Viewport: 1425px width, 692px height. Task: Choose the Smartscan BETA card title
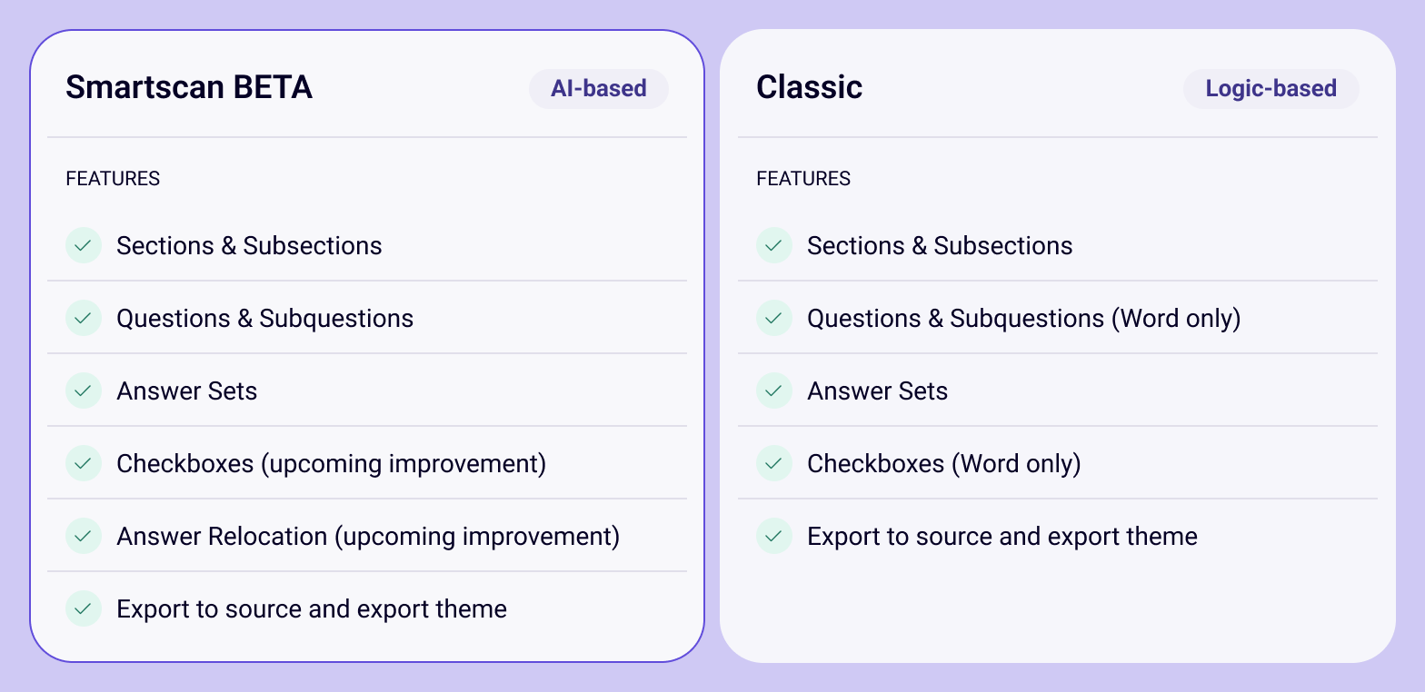click(189, 87)
